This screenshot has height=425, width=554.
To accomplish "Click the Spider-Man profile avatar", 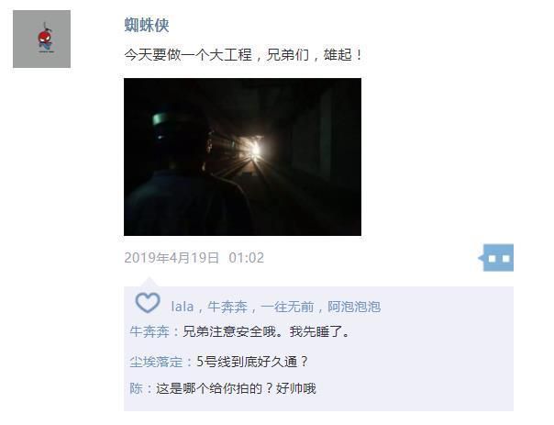I will (x=41, y=39).
